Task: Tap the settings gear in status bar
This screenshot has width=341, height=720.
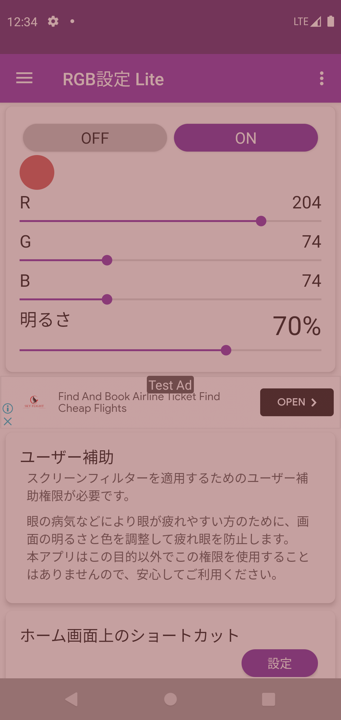Action: (53, 21)
